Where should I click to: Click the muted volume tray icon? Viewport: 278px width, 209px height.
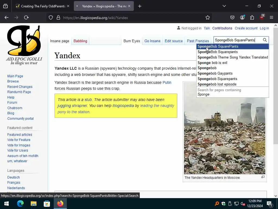click(x=243, y=204)
